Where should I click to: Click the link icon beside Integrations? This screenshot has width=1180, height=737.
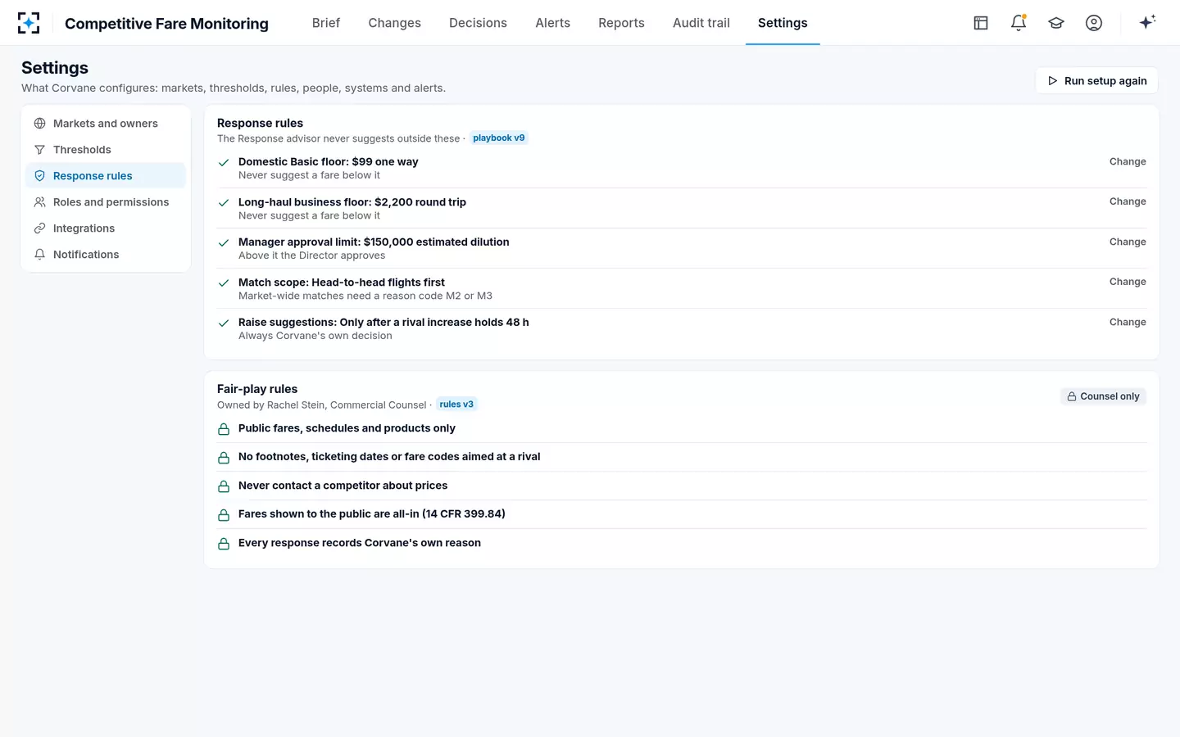click(39, 228)
